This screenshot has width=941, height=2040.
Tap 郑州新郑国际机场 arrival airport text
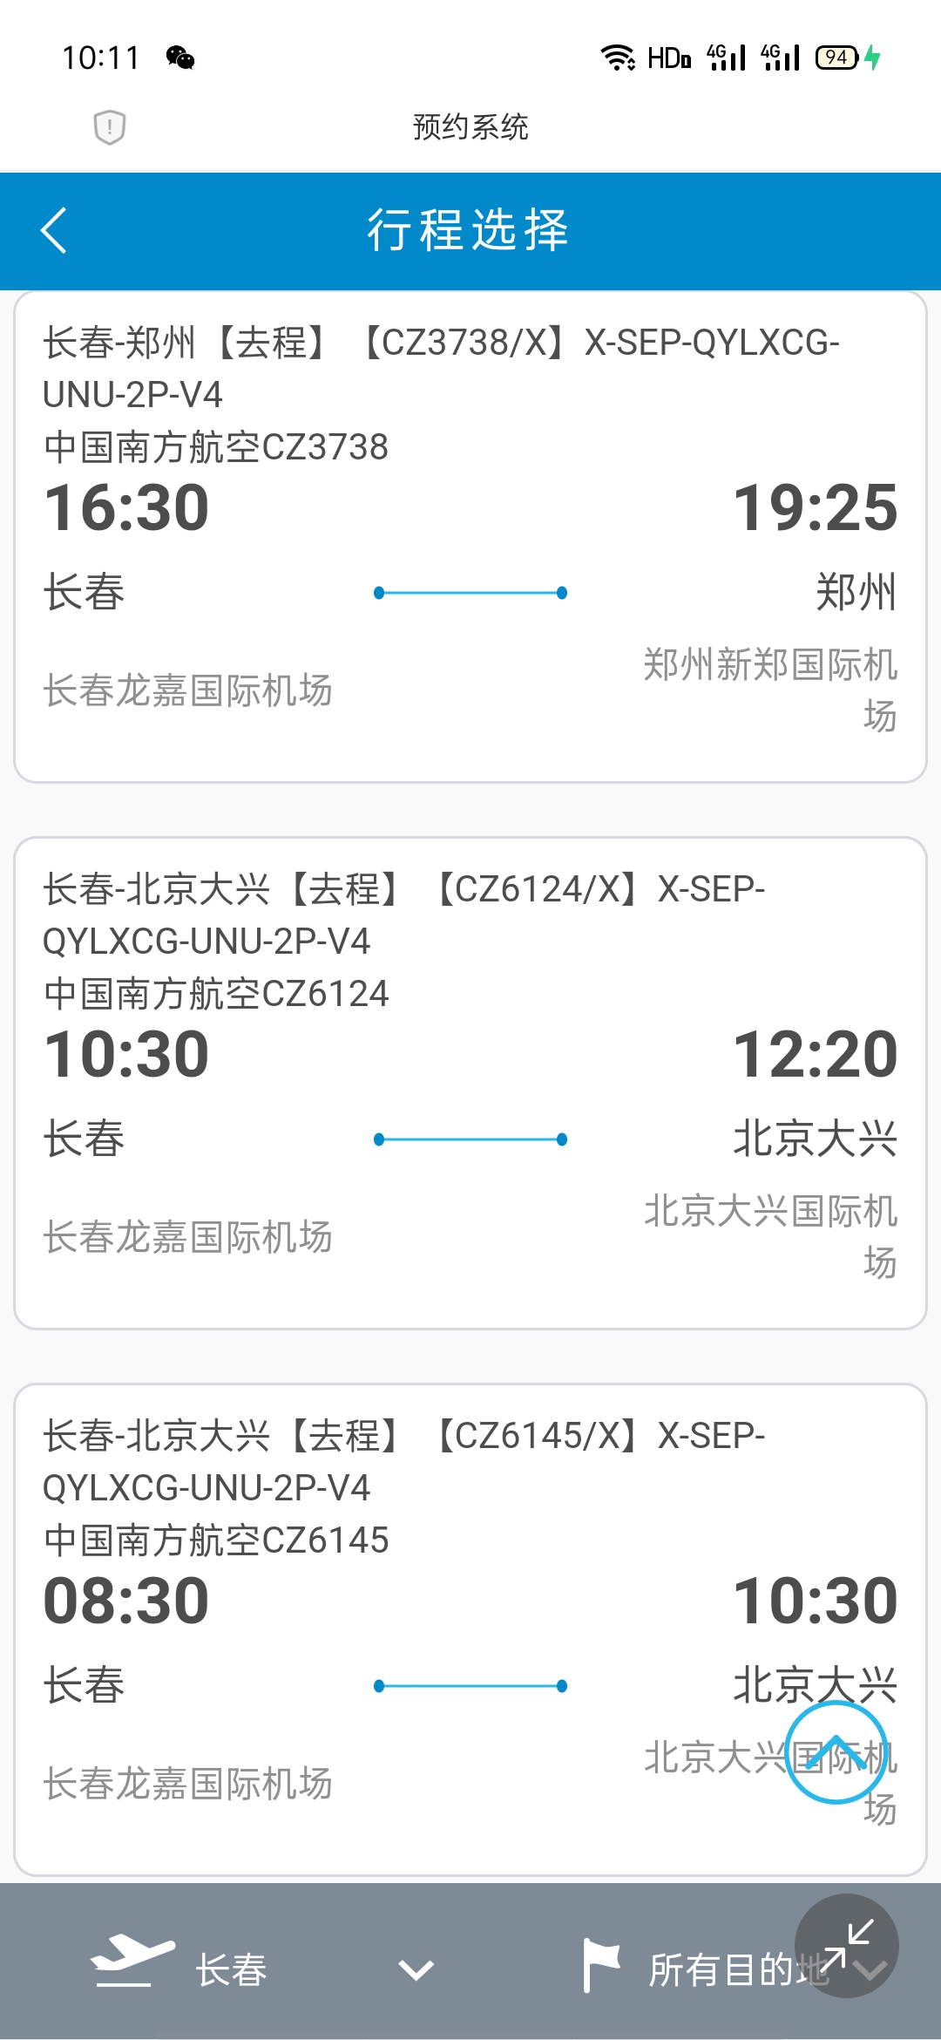[x=770, y=690]
